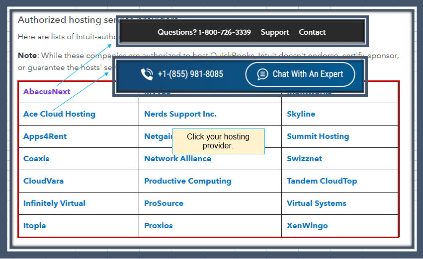Viewport: 423px width, 259px height.
Task: Open the AbacusNext hosting provider link
Action: pos(47,91)
